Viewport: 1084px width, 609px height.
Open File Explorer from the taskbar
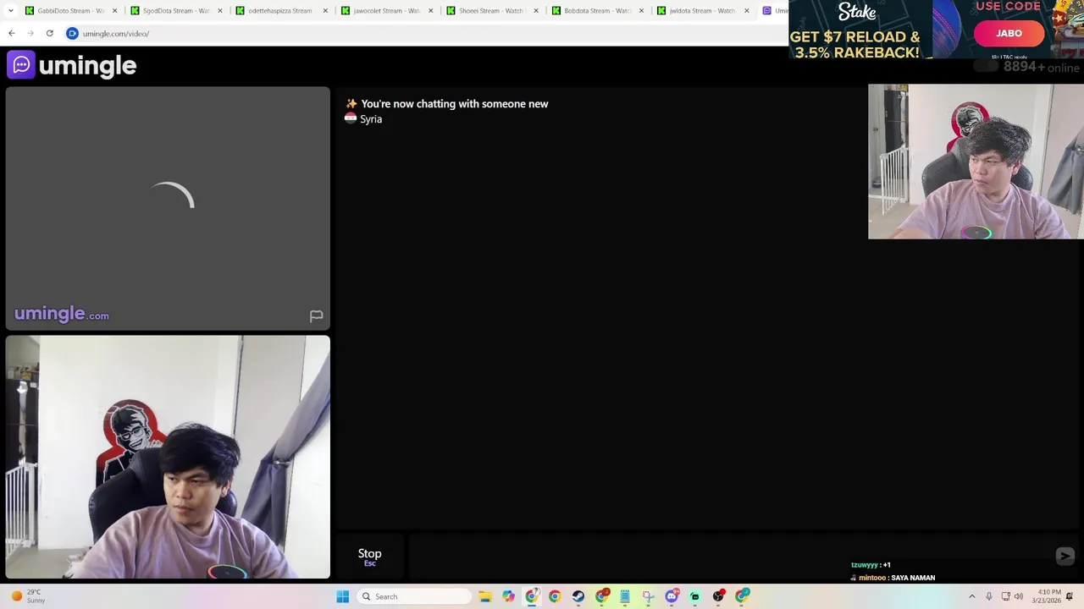[485, 596]
